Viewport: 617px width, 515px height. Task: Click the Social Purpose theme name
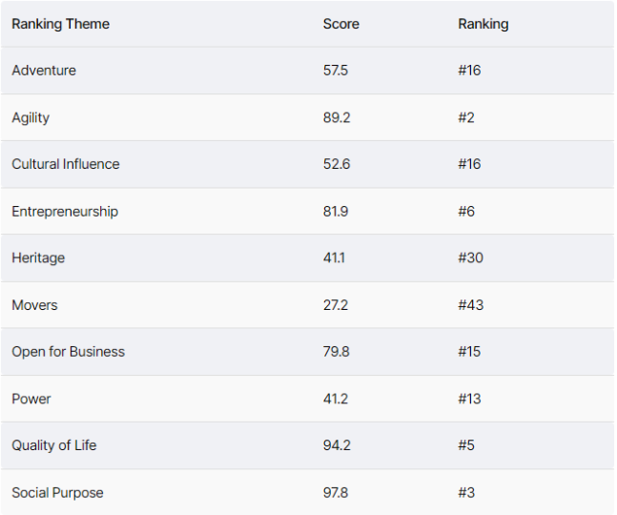[x=57, y=492]
